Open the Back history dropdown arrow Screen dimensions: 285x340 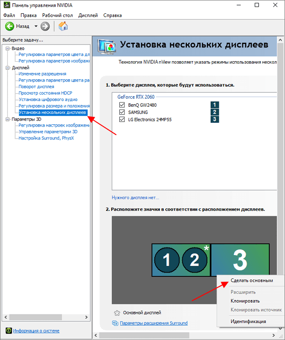pos(36,26)
